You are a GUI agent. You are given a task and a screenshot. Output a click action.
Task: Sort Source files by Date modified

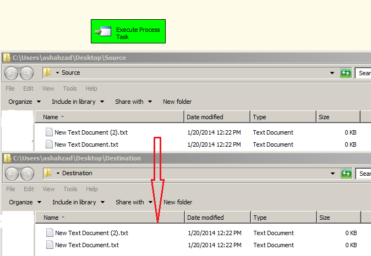pos(217,117)
